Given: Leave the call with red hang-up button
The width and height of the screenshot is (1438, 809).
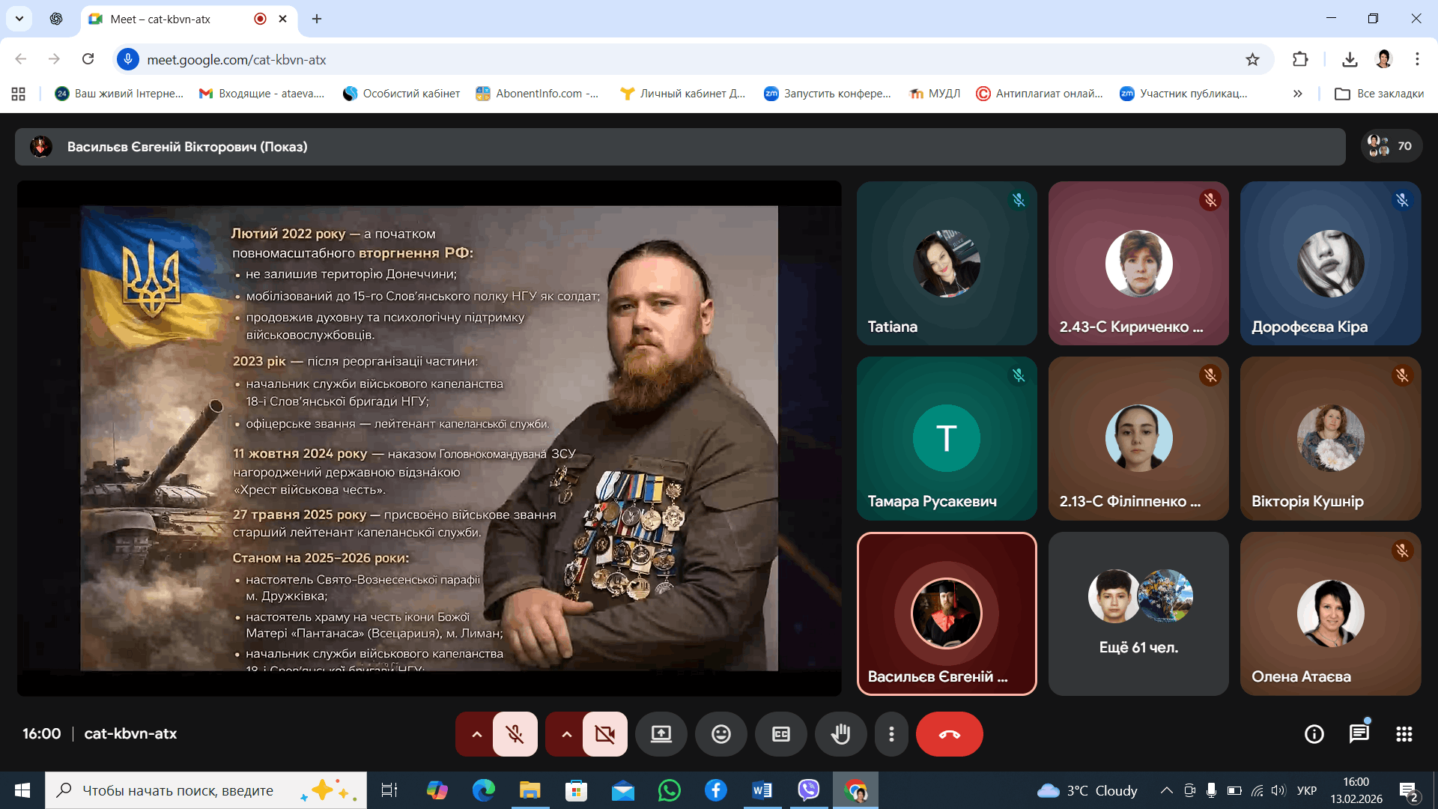Looking at the screenshot, I should [x=949, y=734].
